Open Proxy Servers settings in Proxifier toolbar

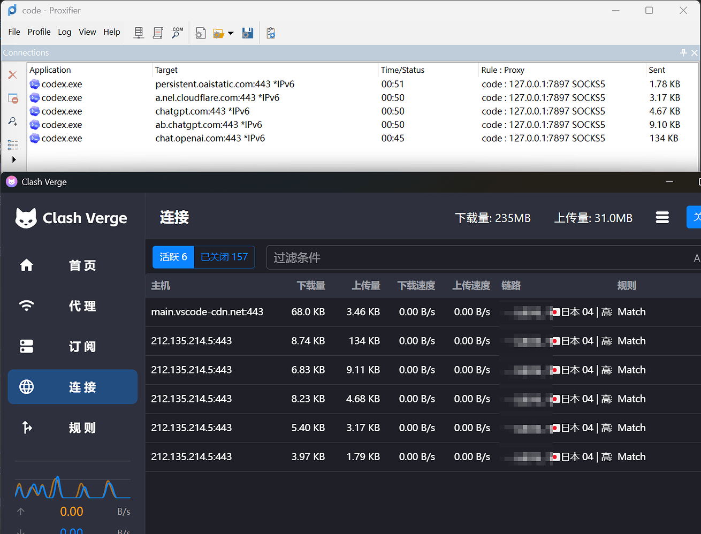point(139,33)
